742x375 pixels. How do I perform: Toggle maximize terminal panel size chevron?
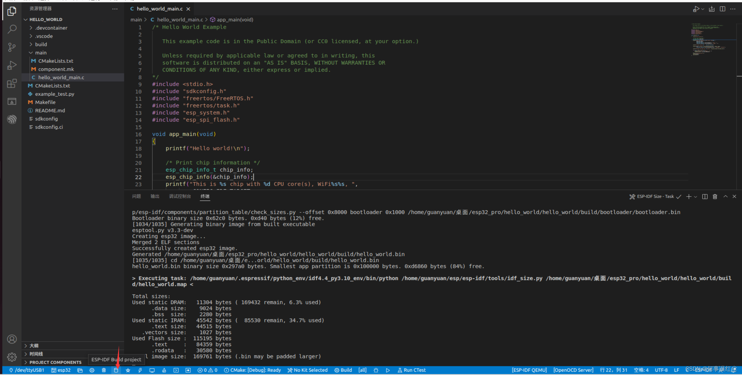tap(725, 196)
